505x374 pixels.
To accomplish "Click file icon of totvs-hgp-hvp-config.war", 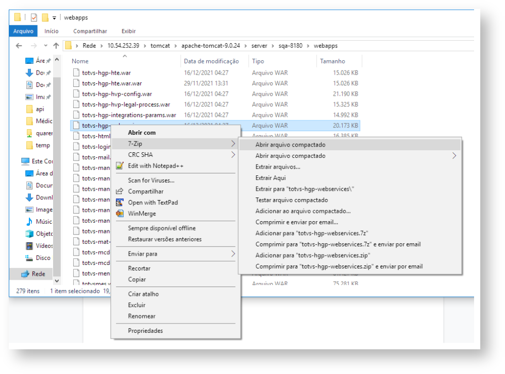I will click(x=76, y=94).
